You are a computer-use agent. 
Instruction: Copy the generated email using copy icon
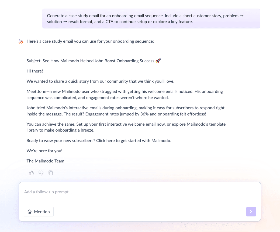(51, 173)
